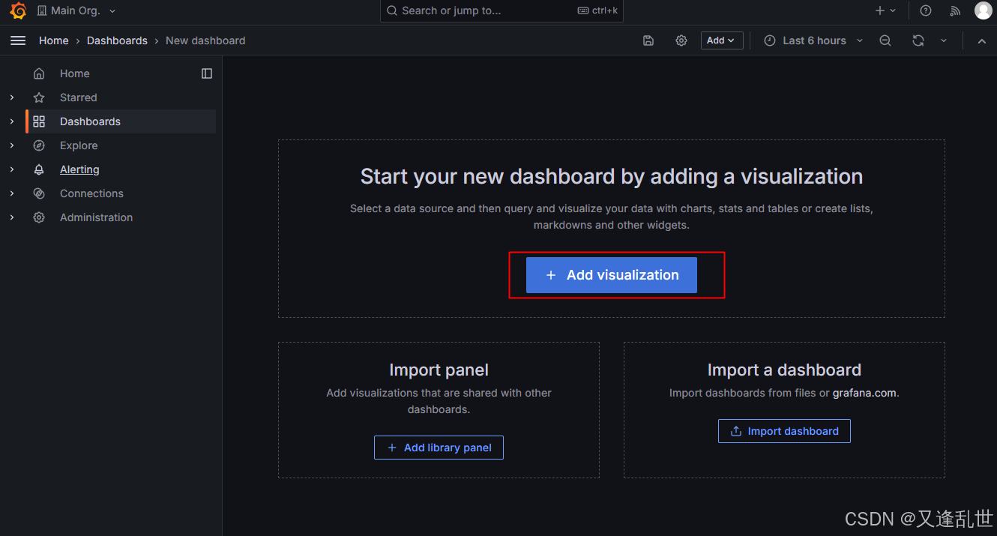Click the New dashboard breadcrumb text

205,40
